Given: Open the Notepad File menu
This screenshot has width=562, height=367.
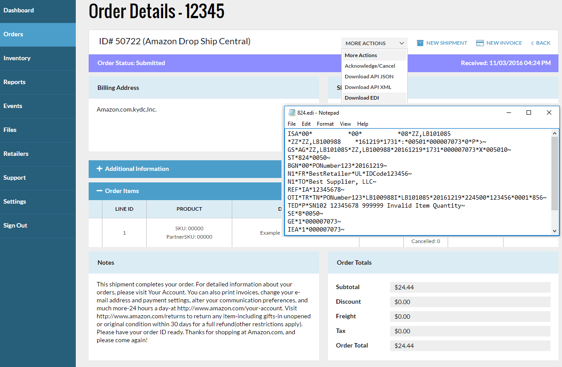Looking at the screenshot, I should coord(292,124).
